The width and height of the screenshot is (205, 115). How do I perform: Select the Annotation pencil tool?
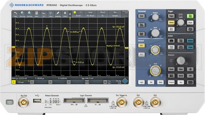(x=58, y=14)
